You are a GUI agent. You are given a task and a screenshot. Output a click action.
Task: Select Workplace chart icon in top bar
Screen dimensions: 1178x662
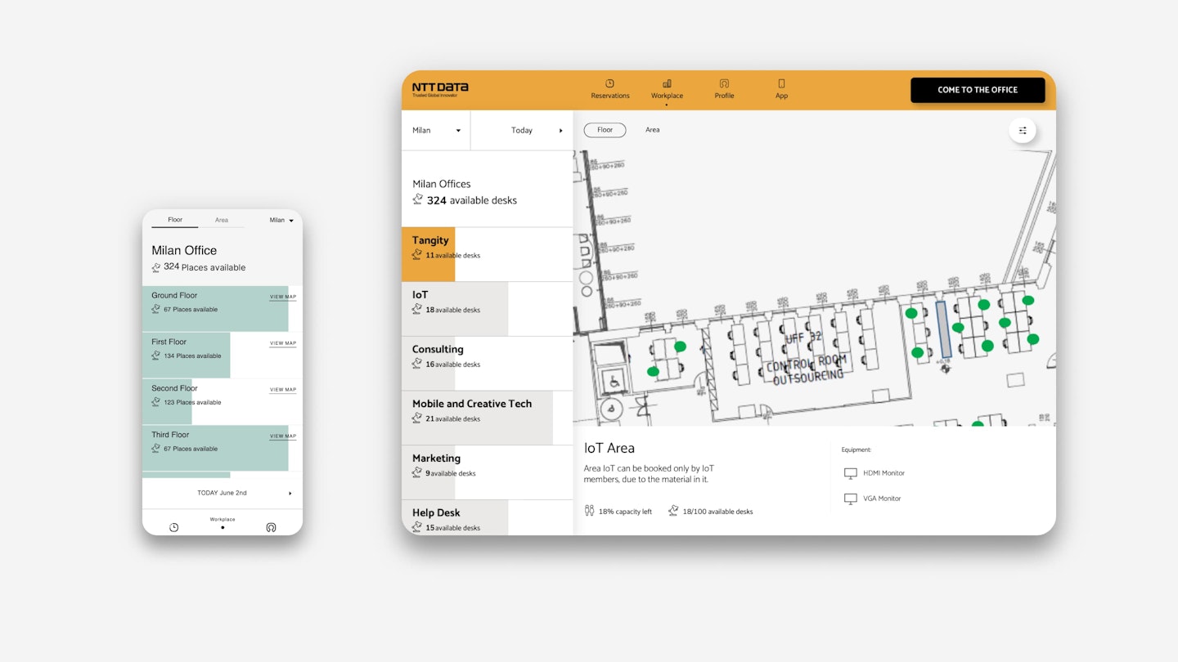[x=667, y=83]
